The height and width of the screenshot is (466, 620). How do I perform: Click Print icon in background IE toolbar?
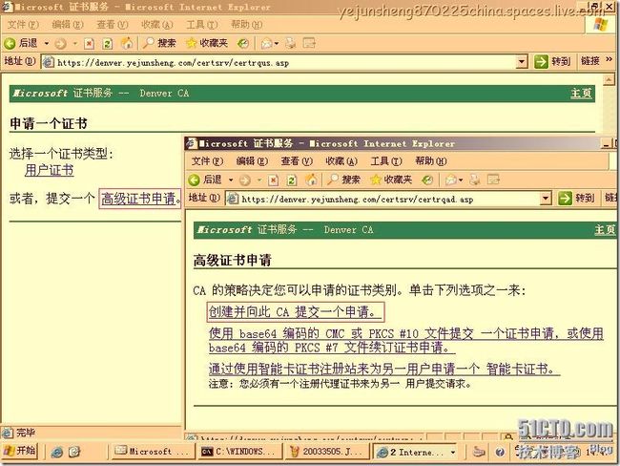(291, 43)
